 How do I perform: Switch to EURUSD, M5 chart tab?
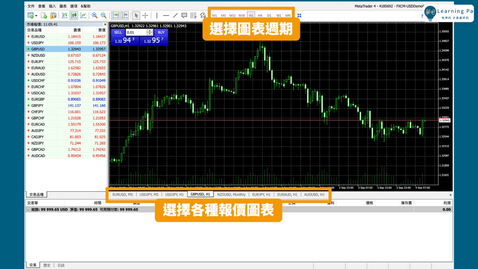(x=122, y=195)
